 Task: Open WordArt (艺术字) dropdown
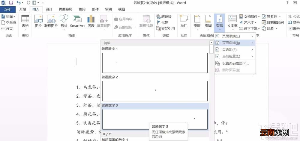[248, 22]
